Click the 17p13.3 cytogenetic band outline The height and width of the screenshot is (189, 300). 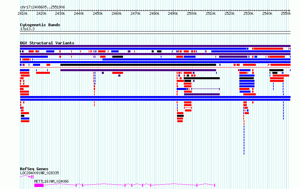click(155, 33)
